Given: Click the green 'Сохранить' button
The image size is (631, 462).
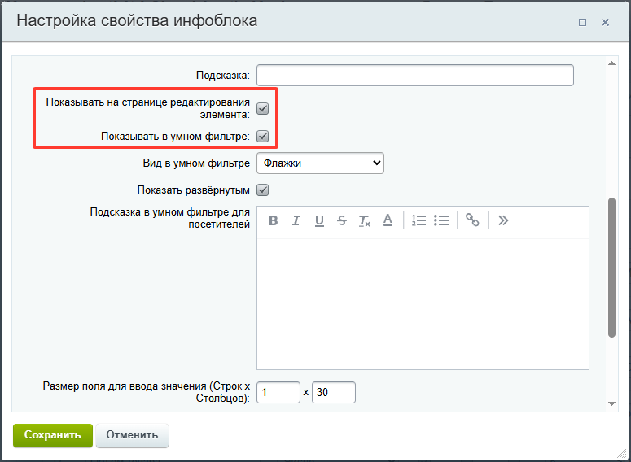Looking at the screenshot, I should [x=53, y=435].
